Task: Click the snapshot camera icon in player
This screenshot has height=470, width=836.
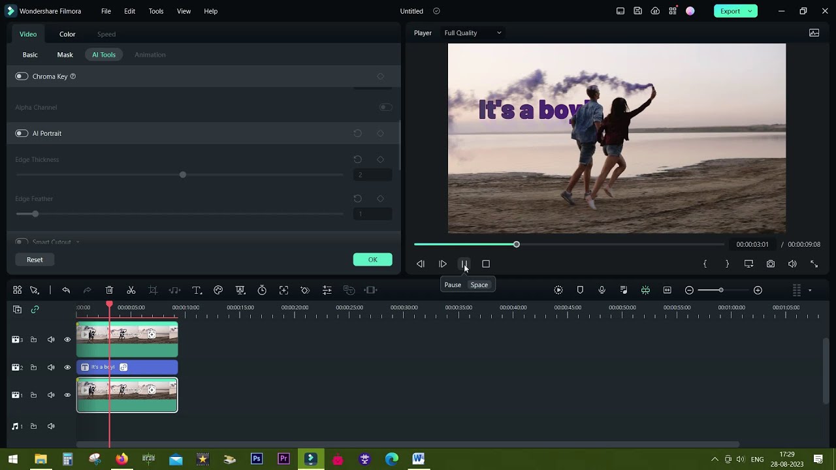Action: (771, 264)
